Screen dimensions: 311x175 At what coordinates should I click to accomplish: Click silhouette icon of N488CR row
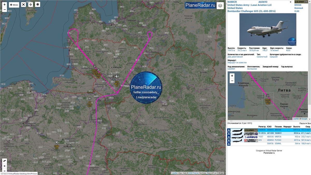[x=237, y=130]
